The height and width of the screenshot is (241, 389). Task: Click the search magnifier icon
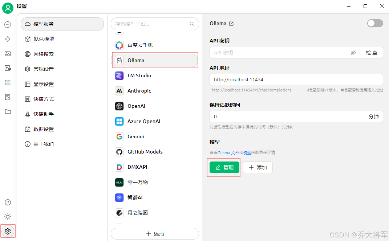tap(192, 24)
